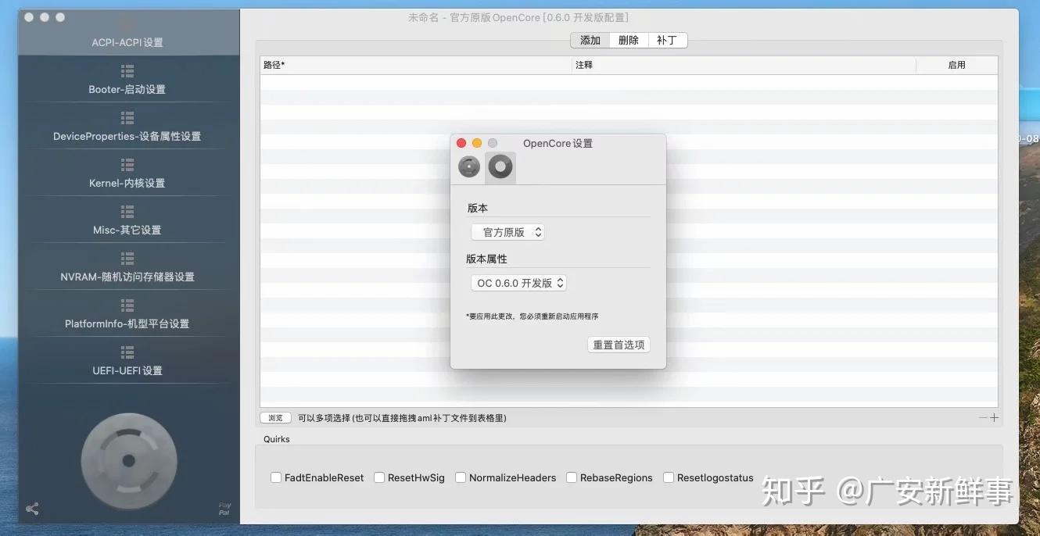This screenshot has height=536, width=1040.
Task: Click the + button to add a row
Action: [994, 417]
